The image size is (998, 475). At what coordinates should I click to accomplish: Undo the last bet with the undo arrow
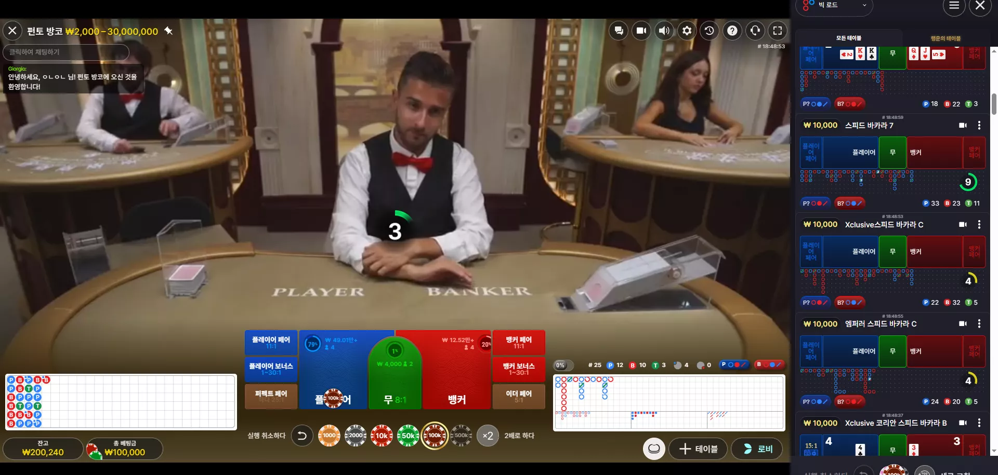302,436
